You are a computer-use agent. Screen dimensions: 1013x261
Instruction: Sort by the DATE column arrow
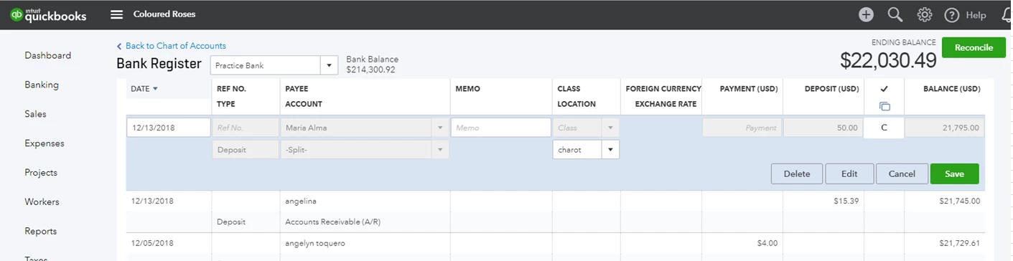[155, 89]
